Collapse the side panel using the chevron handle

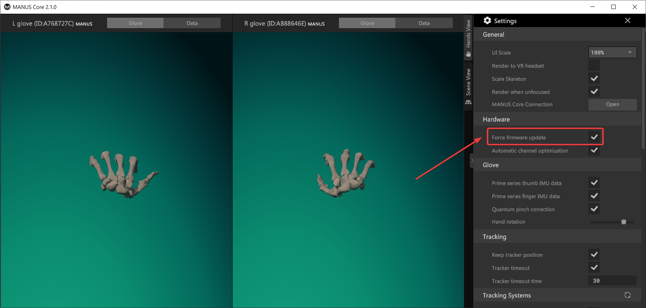472,161
